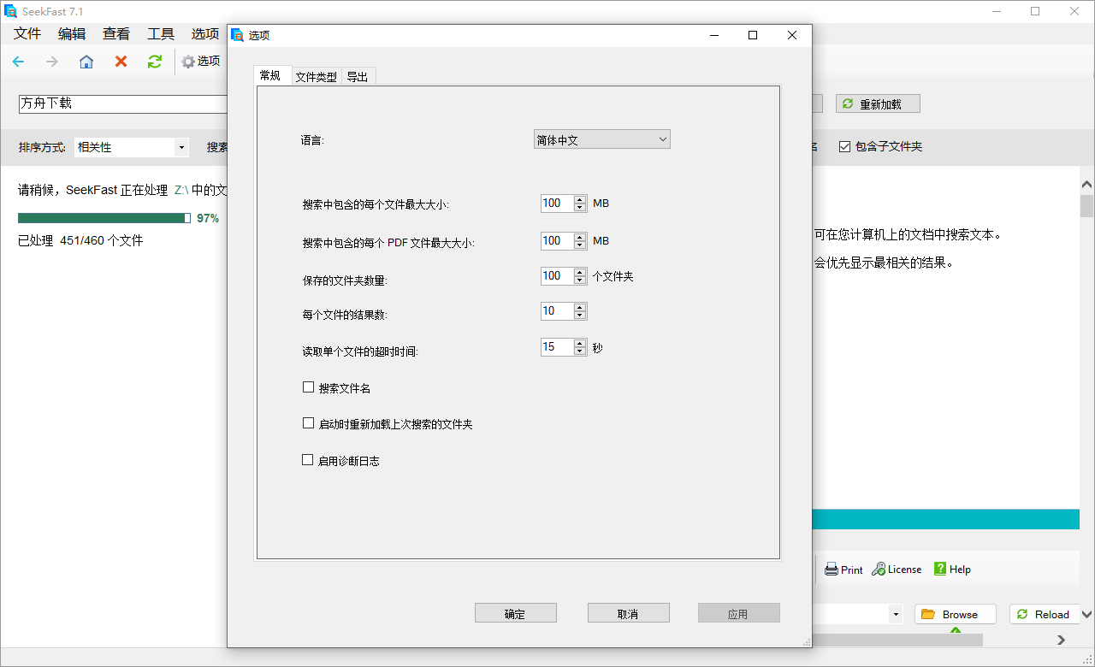The width and height of the screenshot is (1095, 667).
Task: Switch to 导出 tab
Action: click(358, 77)
